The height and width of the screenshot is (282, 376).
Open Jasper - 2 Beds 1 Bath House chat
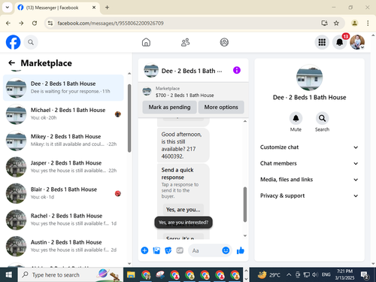[63, 167]
